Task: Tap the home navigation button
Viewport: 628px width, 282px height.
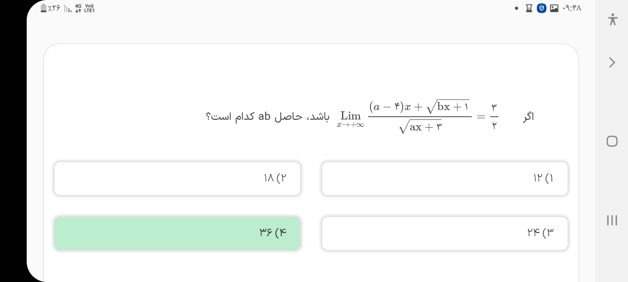Action: tap(612, 141)
